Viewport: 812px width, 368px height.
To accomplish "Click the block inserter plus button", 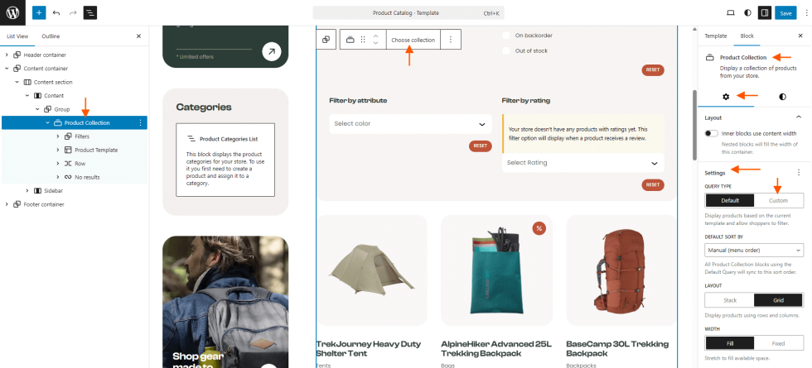I will pyautogui.click(x=39, y=13).
